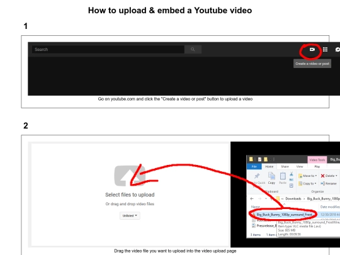Click the Paste button in the ribbon
Viewport: 340px width, 255px height.
click(283, 178)
